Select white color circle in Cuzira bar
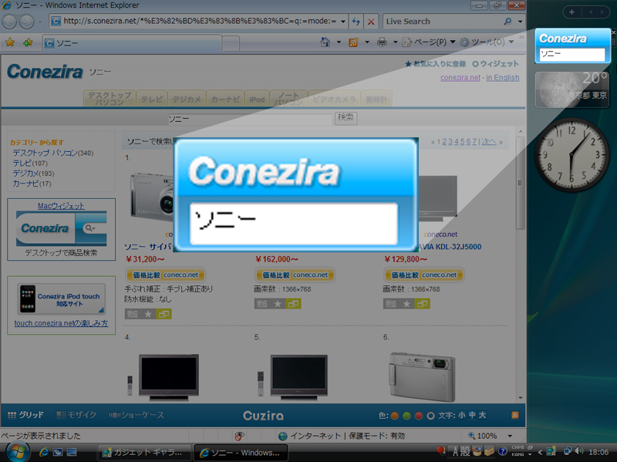 [x=431, y=416]
